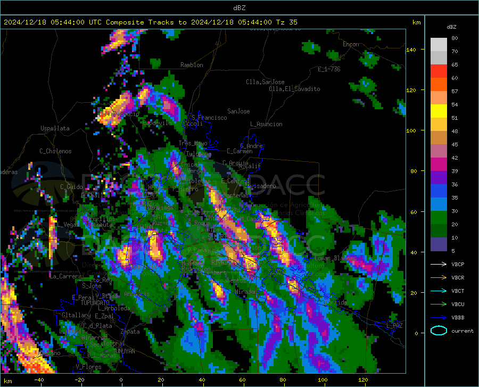Select the dusty pink 45-42 dBZ swatch

(x=439, y=151)
